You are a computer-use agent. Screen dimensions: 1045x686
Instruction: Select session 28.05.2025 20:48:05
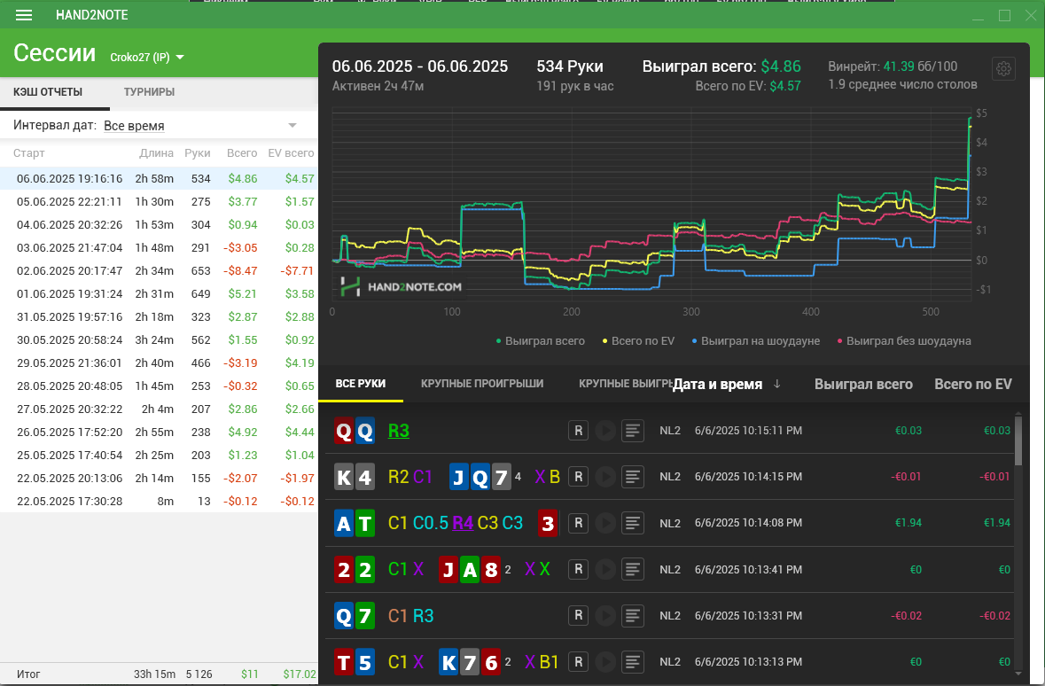click(x=159, y=386)
